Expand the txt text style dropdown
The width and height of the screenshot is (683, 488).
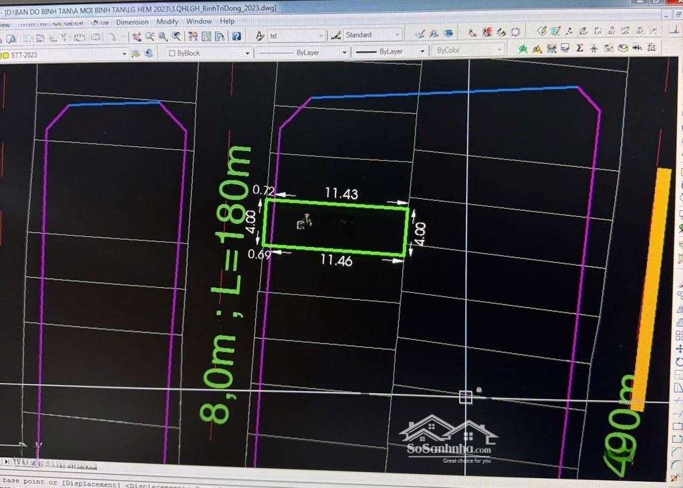click(321, 35)
